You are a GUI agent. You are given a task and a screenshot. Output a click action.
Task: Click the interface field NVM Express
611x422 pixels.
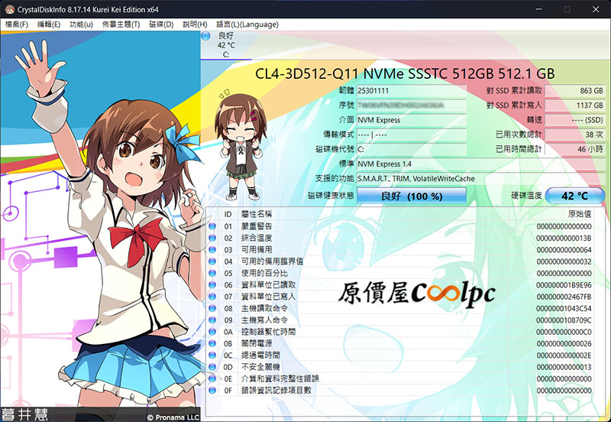click(412, 120)
